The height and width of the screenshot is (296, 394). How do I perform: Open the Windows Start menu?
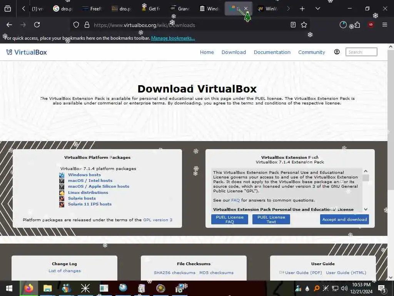click(9, 288)
